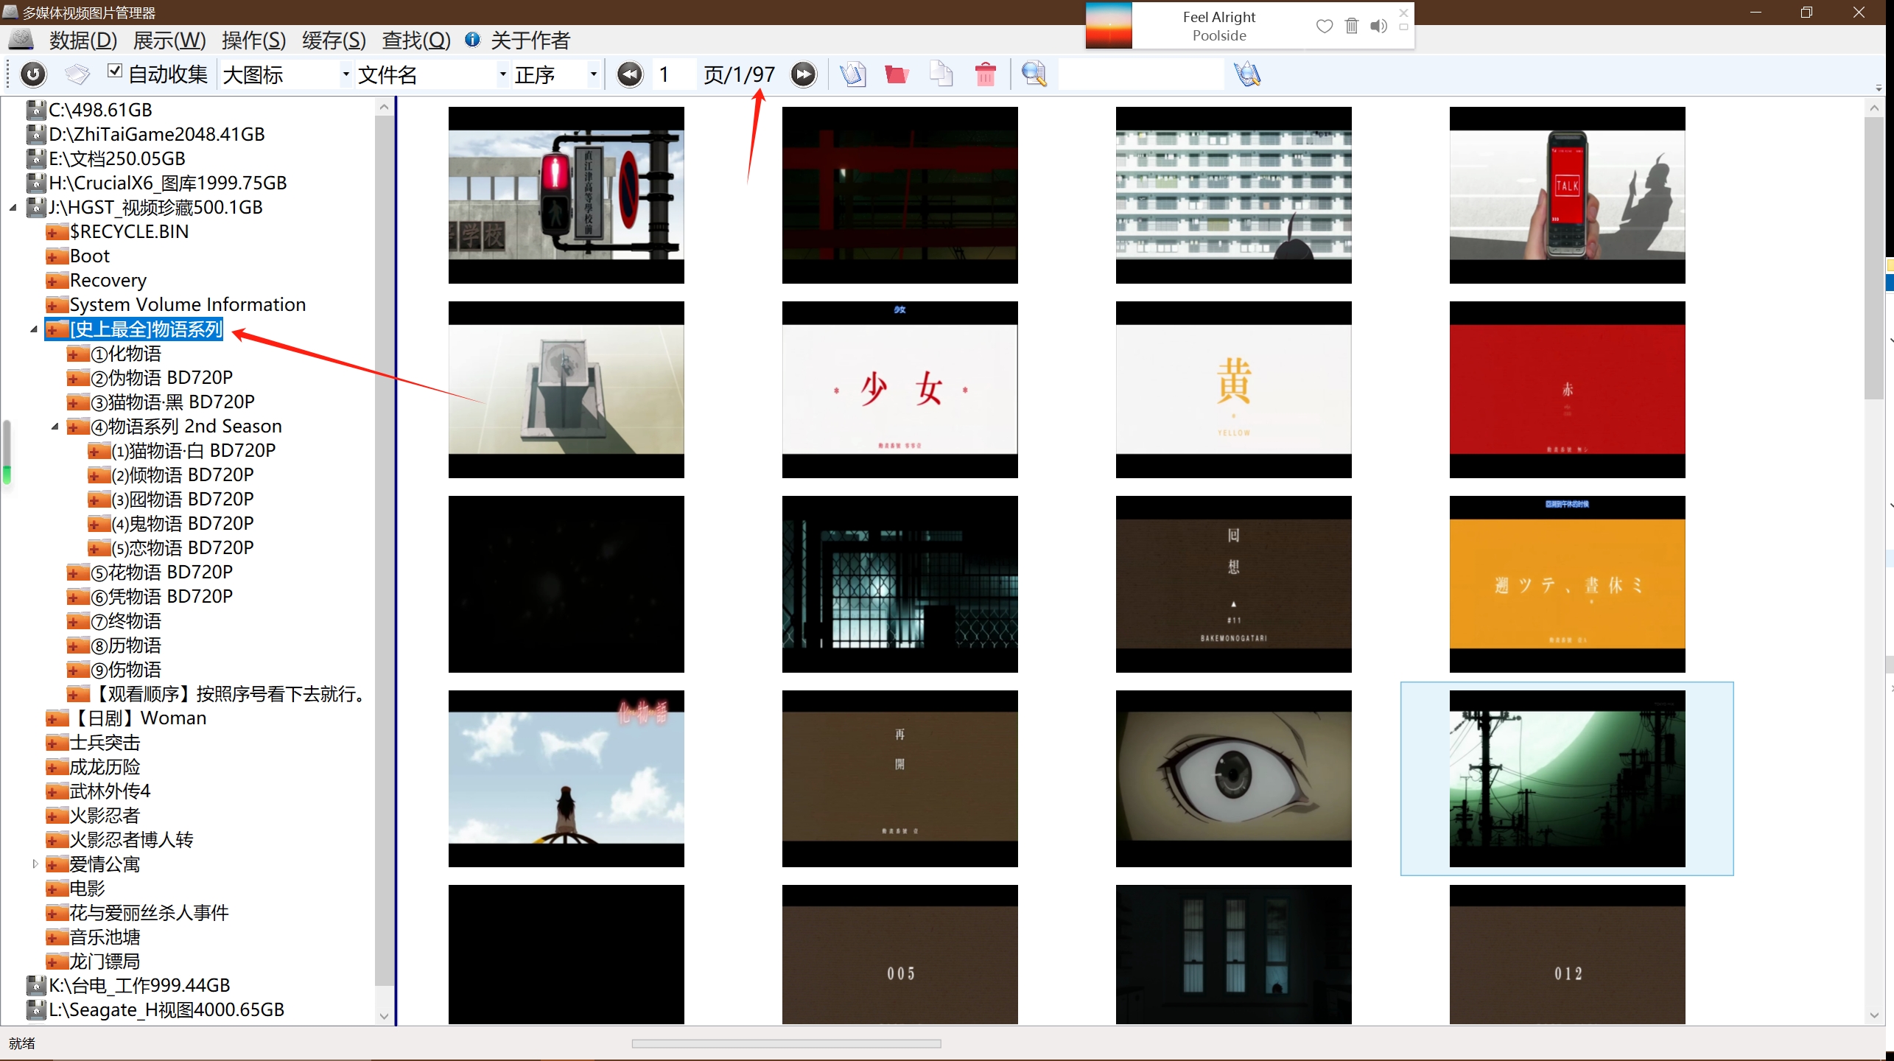Mute music with the speaker icon
The image size is (1894, 1061).
1378,27
